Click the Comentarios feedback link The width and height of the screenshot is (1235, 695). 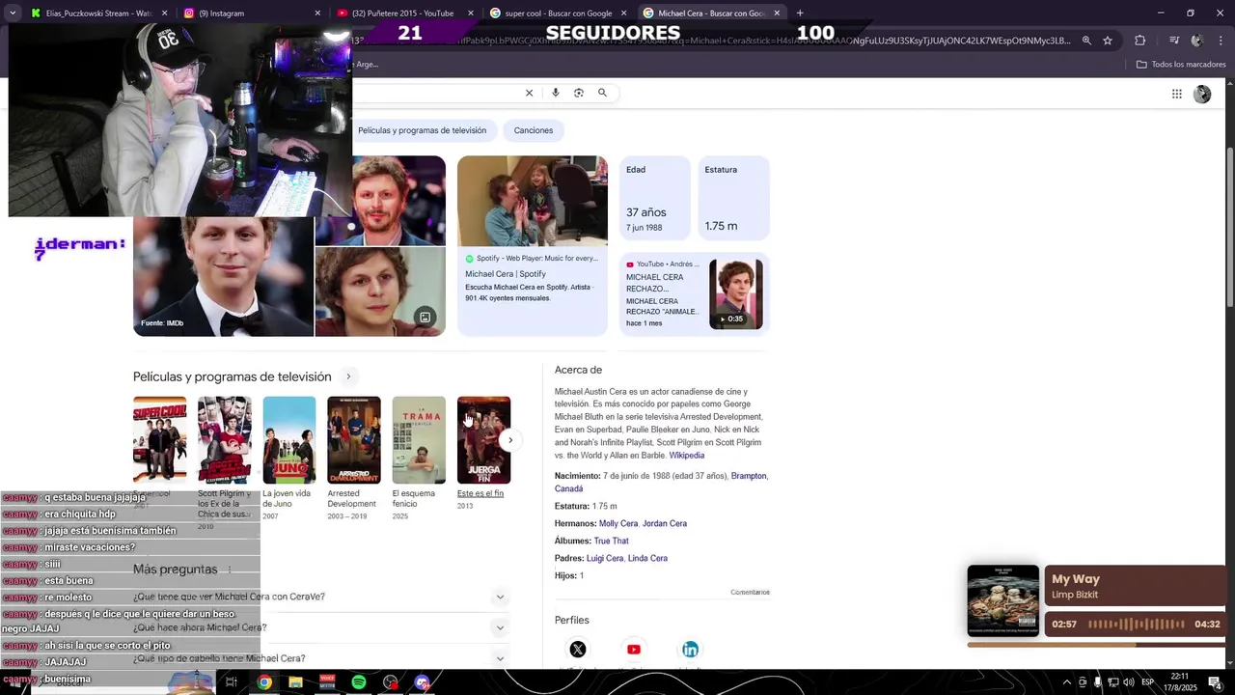click(x=750, y=592)
